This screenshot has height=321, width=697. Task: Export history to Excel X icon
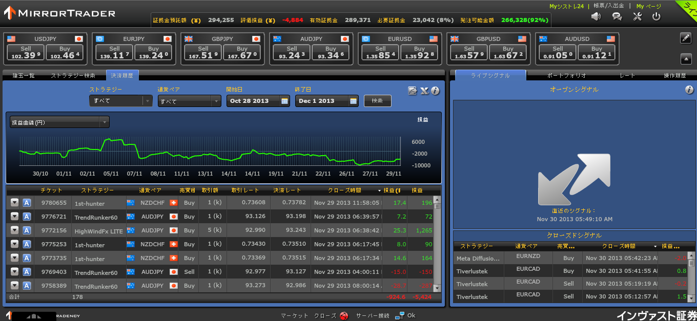pos(424,91)
